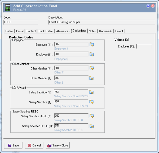Show the Documents tab
159x153 pixels.
click(x=106, y=31)
